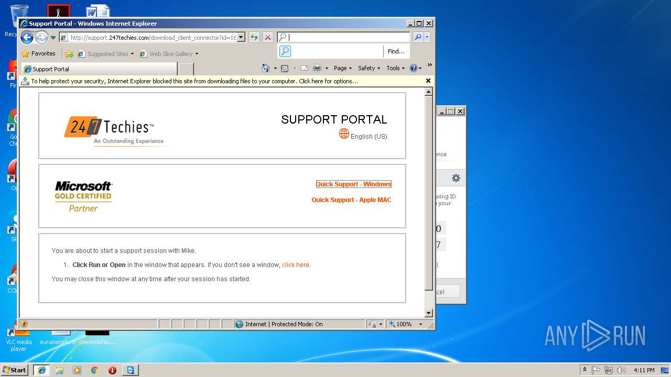Viewport: 671px width, 377px height.
Task: Click the gear settings icon in background window
Action: 456,178
